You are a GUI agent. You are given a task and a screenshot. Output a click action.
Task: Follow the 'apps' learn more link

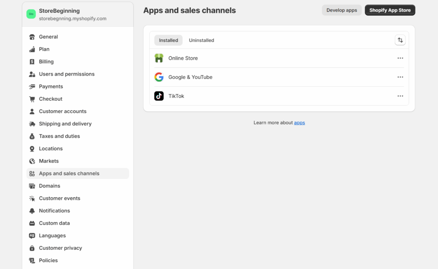[x=299, y=123]
